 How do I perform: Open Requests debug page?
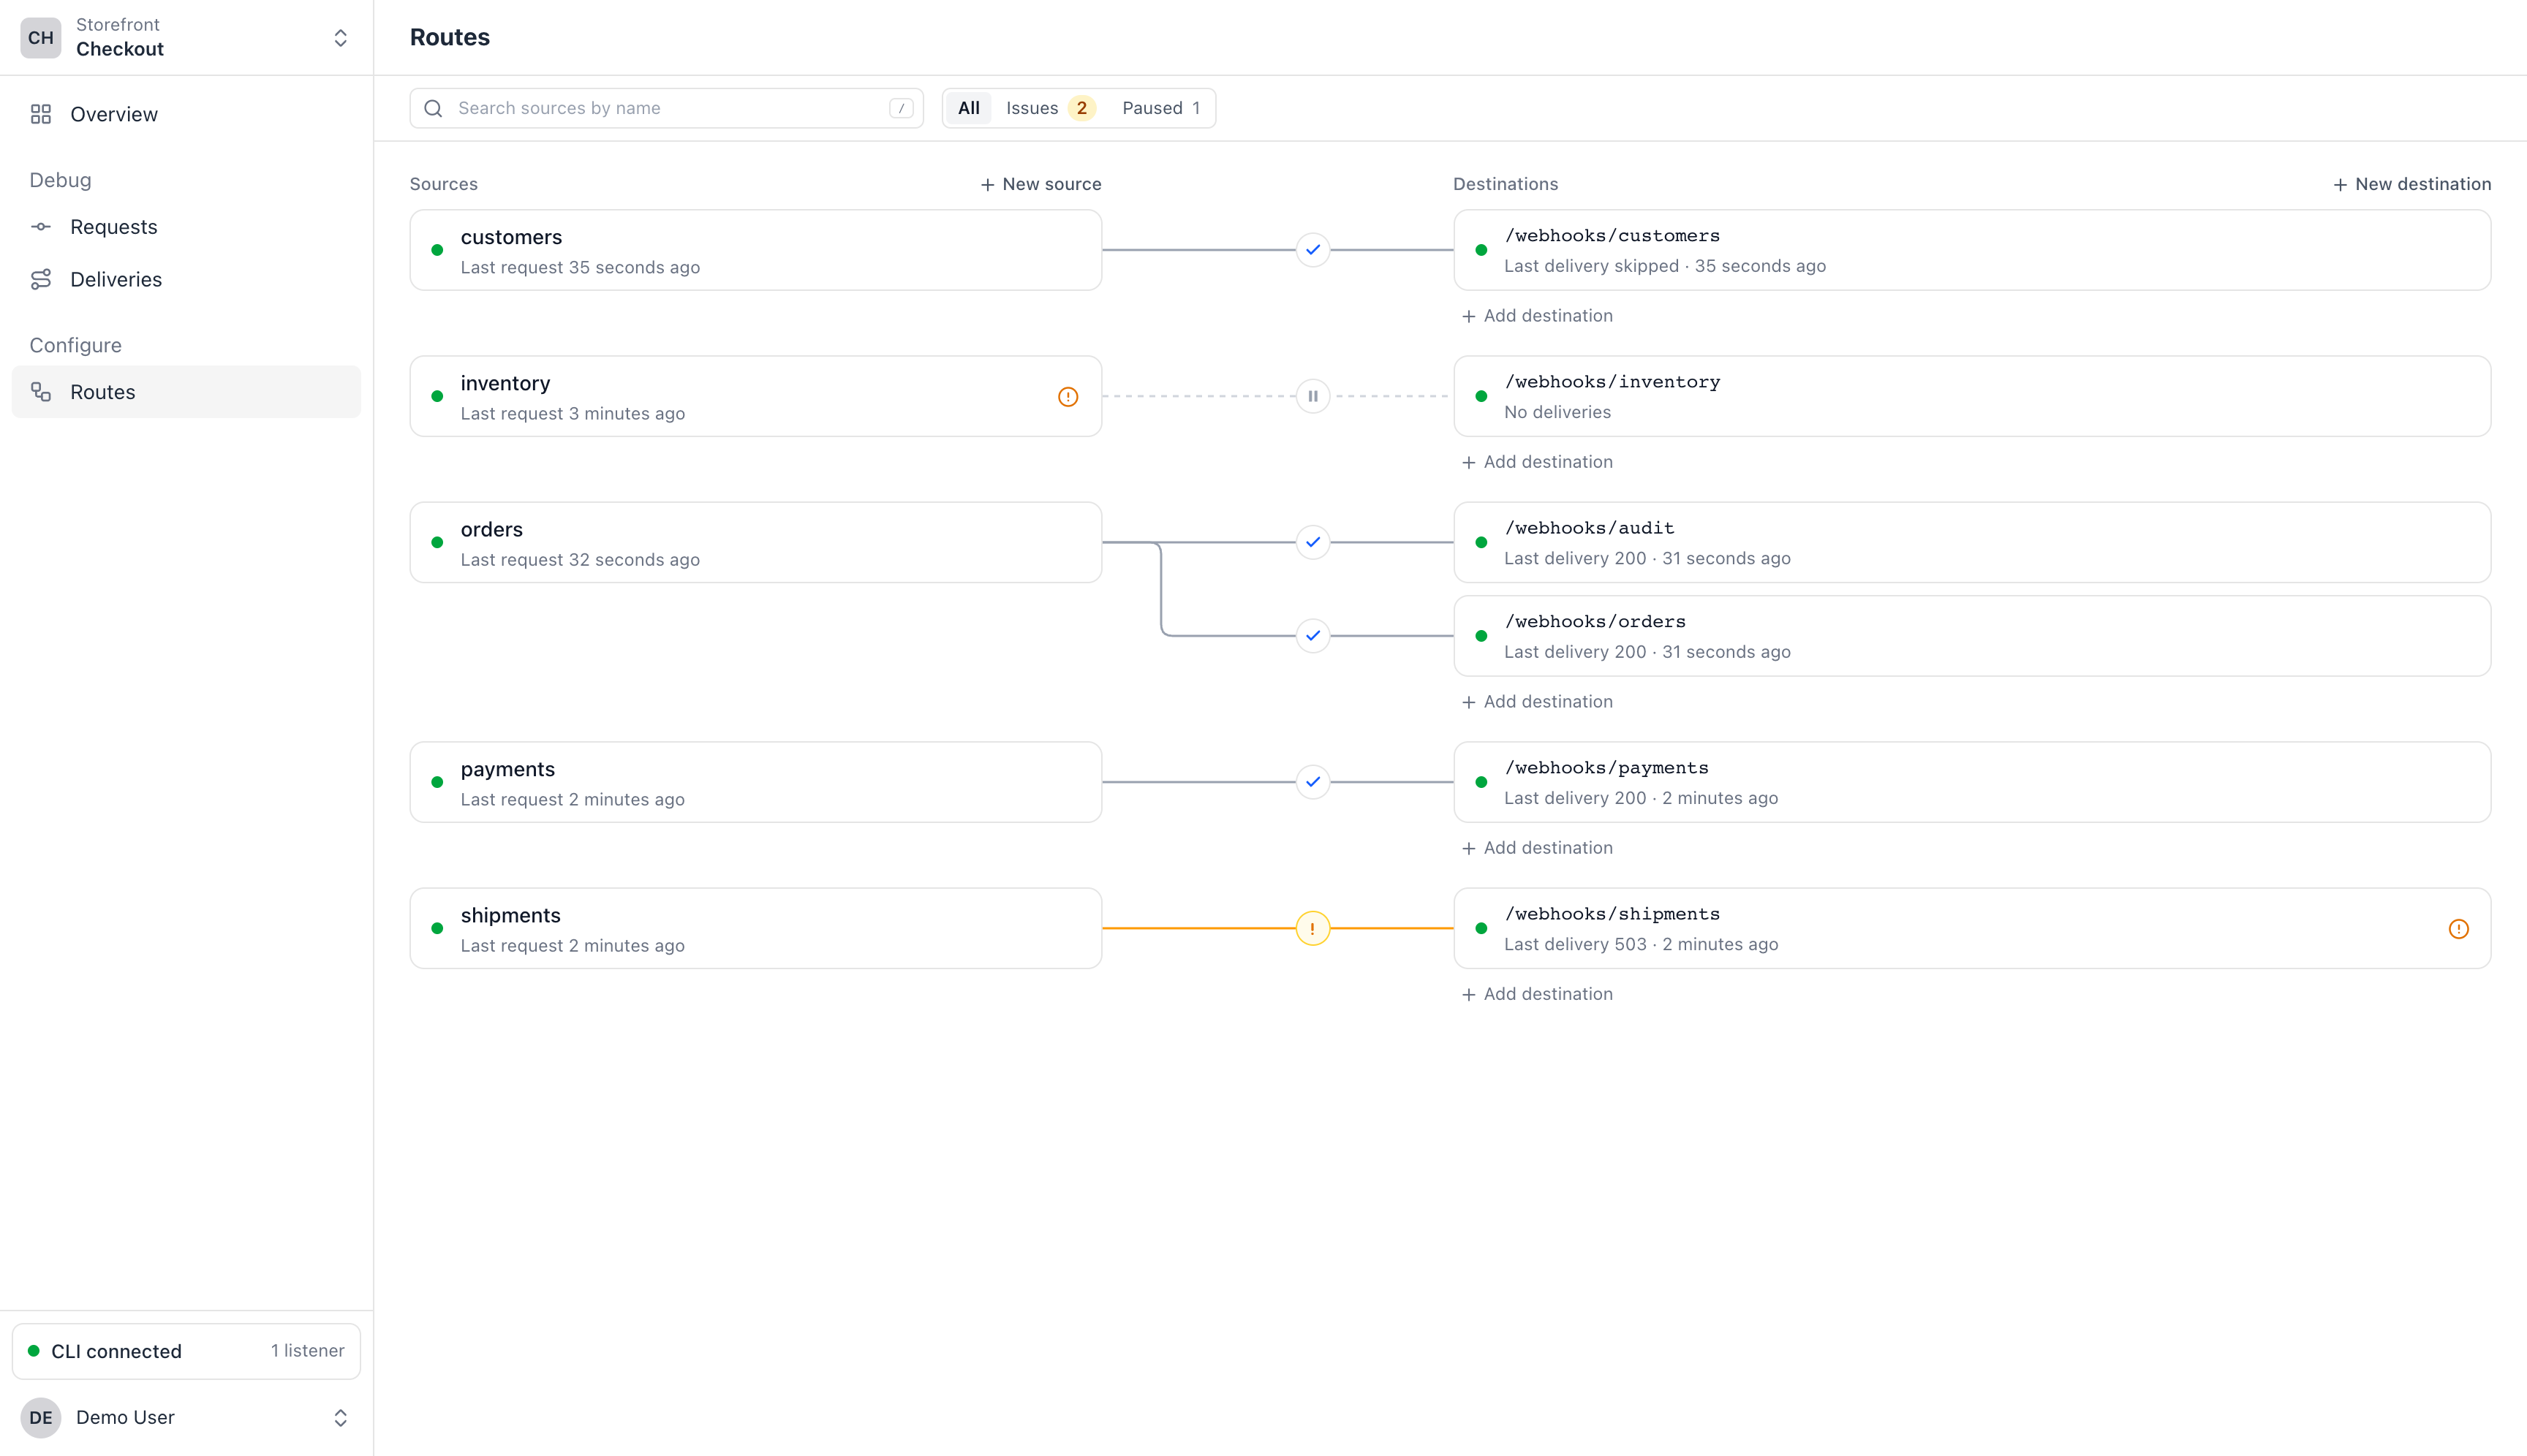[x=186, y=227]
